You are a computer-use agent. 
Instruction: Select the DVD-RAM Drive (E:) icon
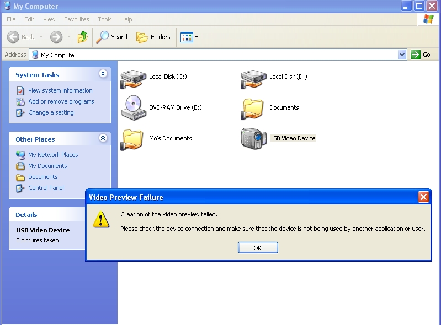134,108
